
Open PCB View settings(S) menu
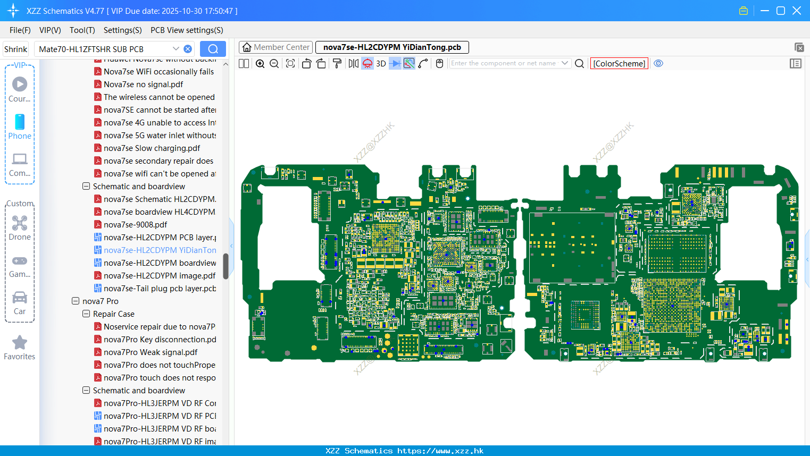(x=187, y=30)
